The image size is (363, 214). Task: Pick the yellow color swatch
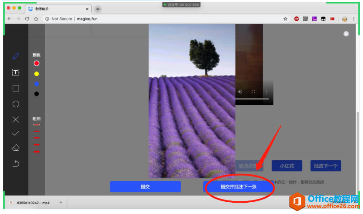point(37,74)
